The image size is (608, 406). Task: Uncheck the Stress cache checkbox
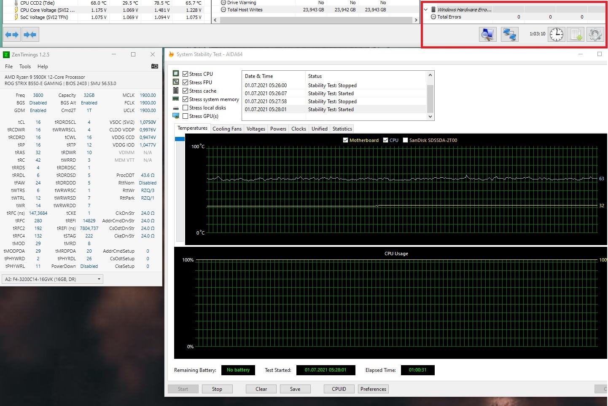pyautogui.click(x=185, y=91)
